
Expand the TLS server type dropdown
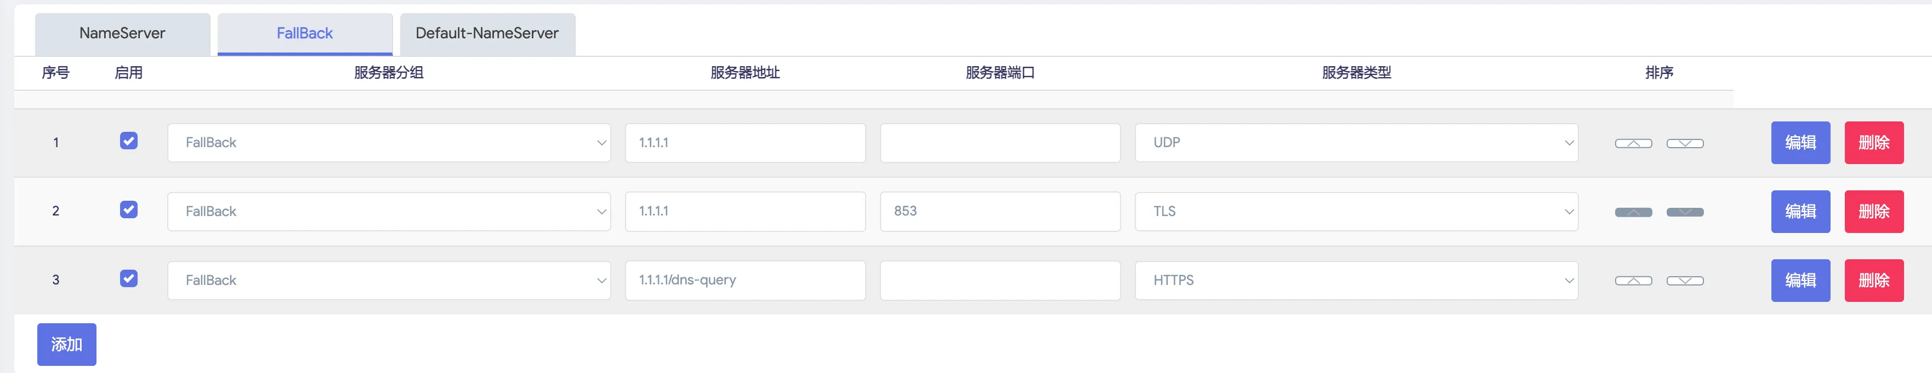(x=1355, y=212)
